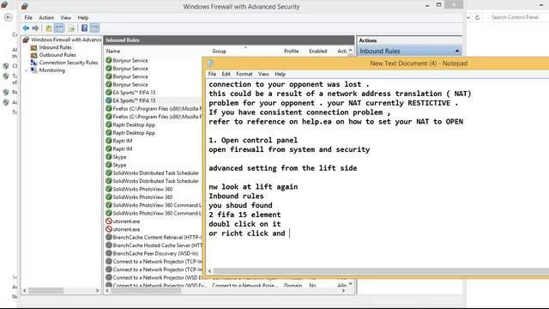
Task: Click the Notepad icon in its title bar
Action: coord(210,63)
